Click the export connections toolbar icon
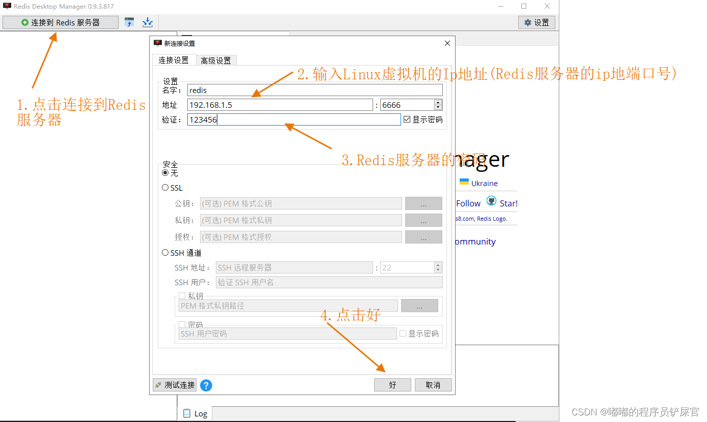Image resolution: width=707 pixels, height=422 pixels. coord(148,22)
